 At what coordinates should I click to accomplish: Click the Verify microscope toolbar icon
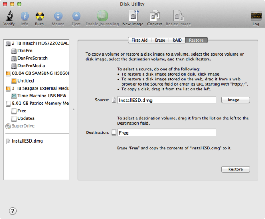pos(10,16)
